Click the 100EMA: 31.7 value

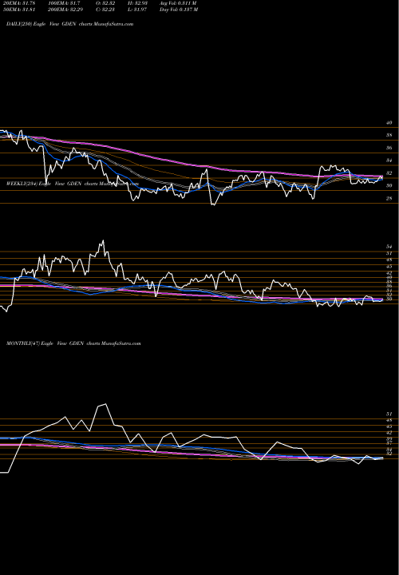coord(64,3)
